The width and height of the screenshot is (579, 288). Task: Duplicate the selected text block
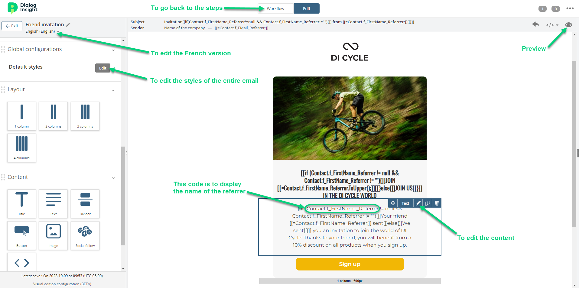coord(427,203)
